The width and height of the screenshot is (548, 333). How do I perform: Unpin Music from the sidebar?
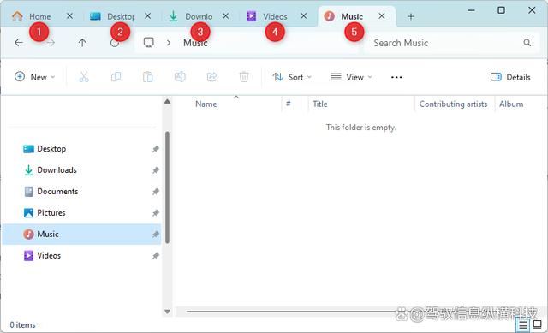coord(156,235)
